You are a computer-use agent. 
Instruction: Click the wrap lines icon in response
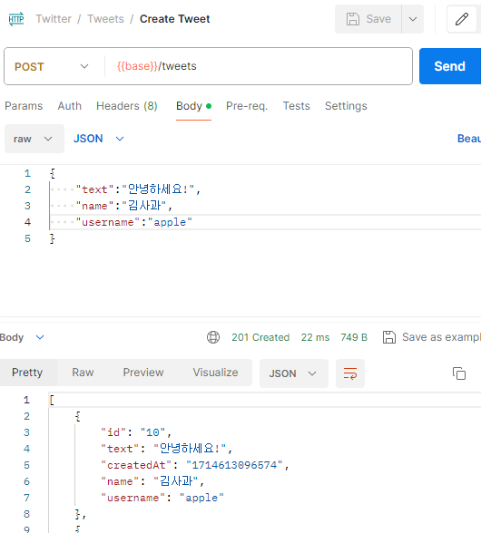pyautogui.click(x=350, y=373)
